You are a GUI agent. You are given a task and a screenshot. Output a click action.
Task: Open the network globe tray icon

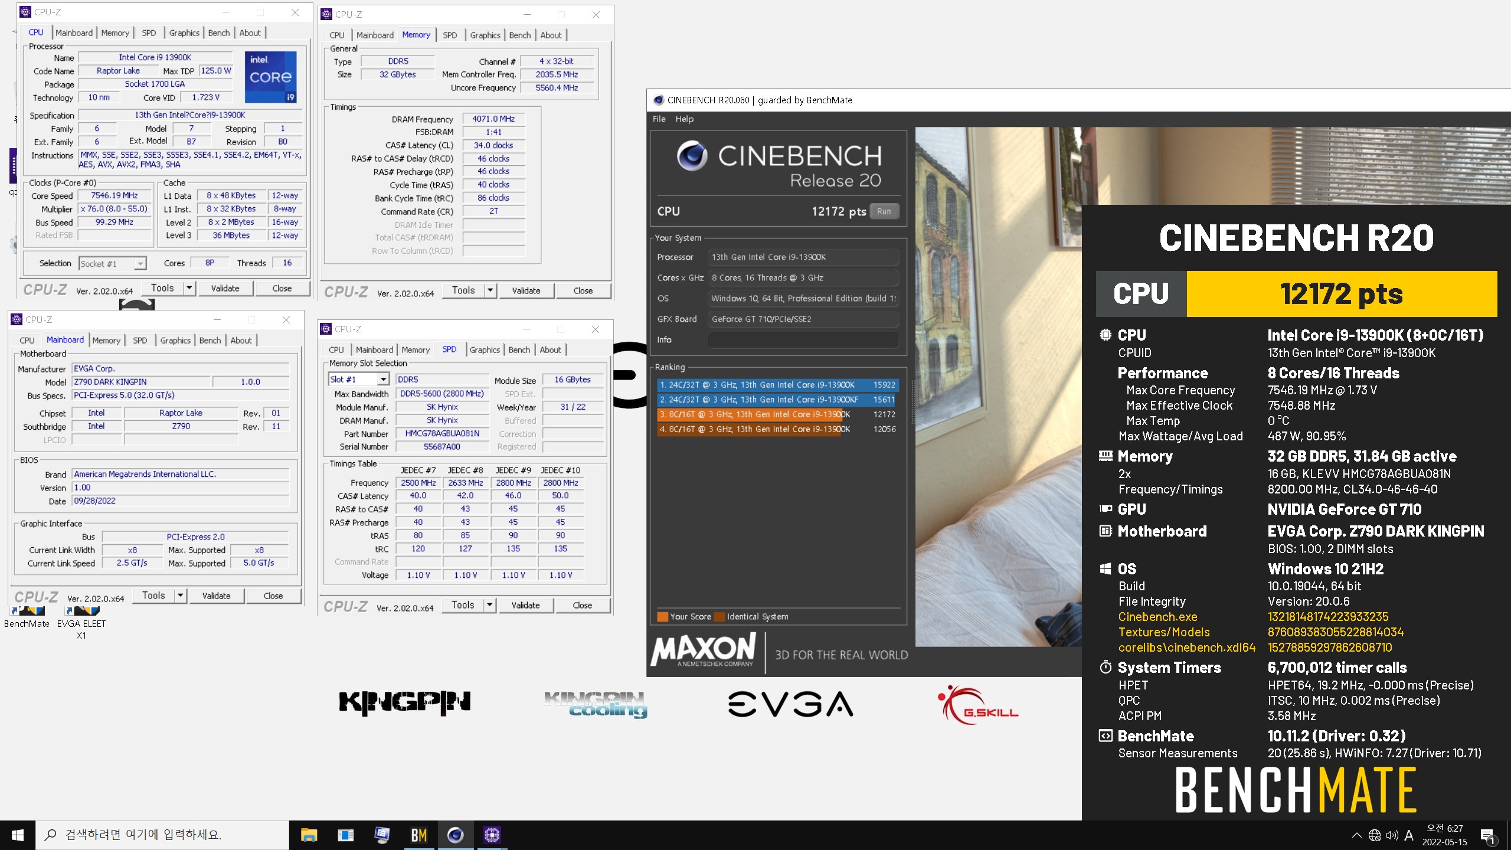[1375, 835]
